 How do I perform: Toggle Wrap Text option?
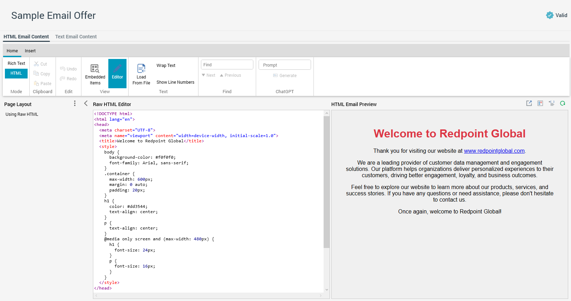[x=166, y=66]
